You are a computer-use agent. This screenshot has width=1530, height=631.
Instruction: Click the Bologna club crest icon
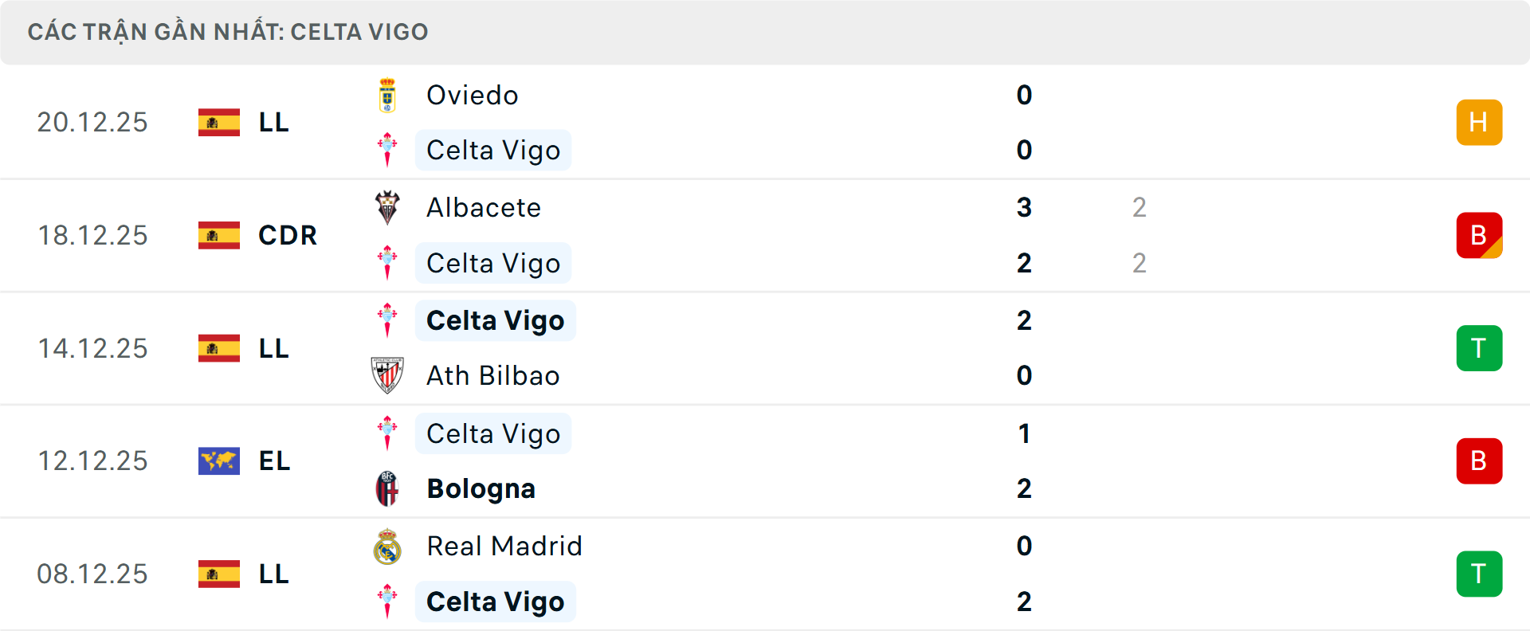[x=387, y=488]
